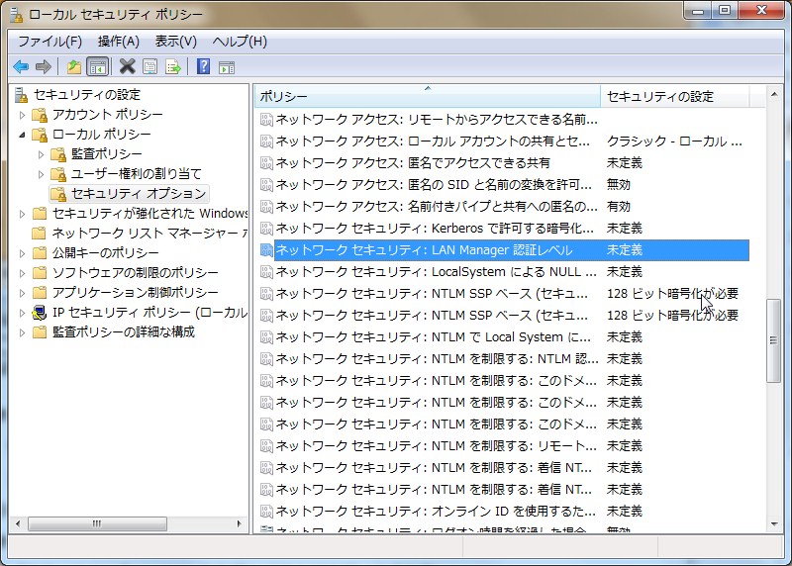Go up one level folder icon
The image size is (792, 566).
(73, 66)
